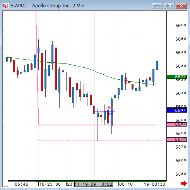
Task: Click the highlighted 11-19-09 0:02 cursor time
Action: pos(94,184)
